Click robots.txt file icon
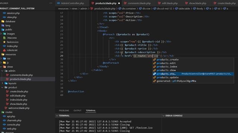This screenshot has height=133, width=238. coord(4,50)
